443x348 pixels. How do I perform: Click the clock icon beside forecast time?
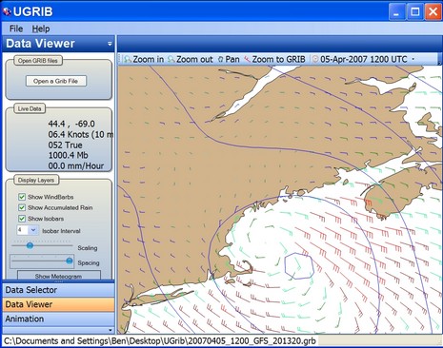pos(315,59)
